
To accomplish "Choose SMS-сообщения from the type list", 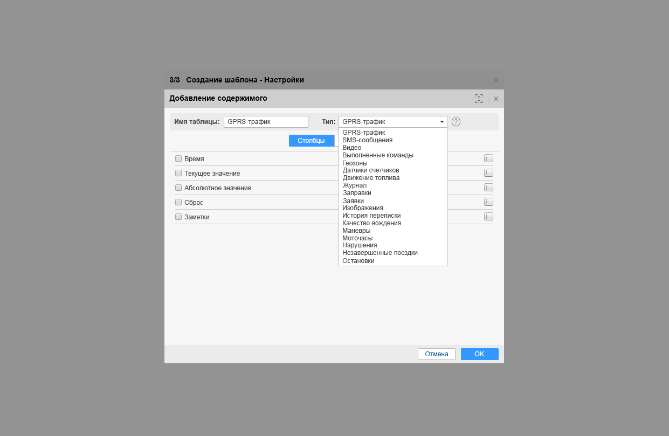I will (x=367, y=140).
